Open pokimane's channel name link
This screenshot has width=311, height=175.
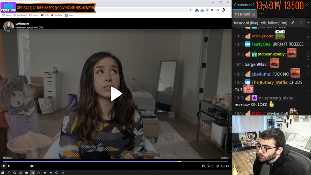click(x=22, y=24)
